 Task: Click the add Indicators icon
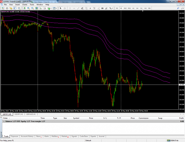pyautogui.click(x=49, y=8)
